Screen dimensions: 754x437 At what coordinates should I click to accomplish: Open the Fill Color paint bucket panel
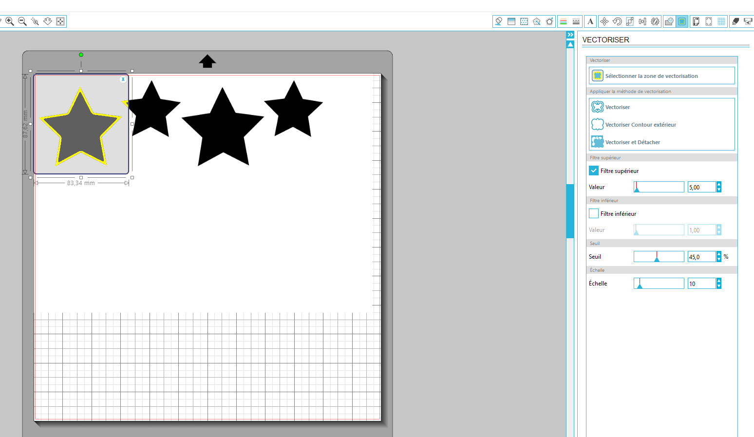pyautogui.click(x=498, y=21)
